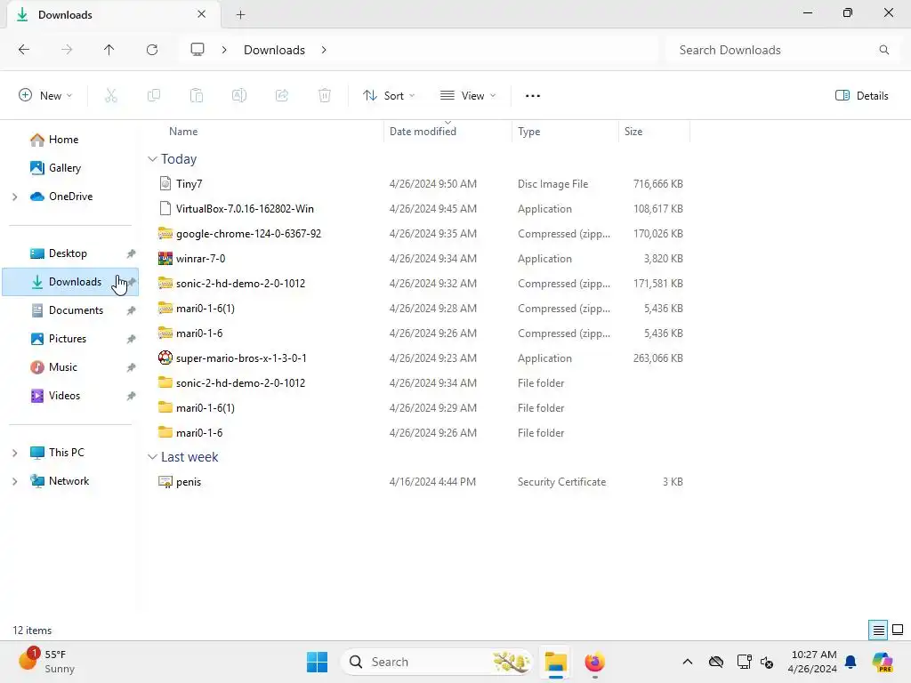Open the notification bell icon
The height and width of the screenshot is (683, 911).
point(851,662)
